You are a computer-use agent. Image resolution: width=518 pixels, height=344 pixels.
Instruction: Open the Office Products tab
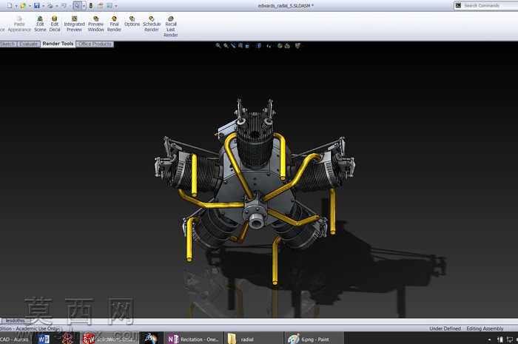pyautogui.click(x=95, y=44)
